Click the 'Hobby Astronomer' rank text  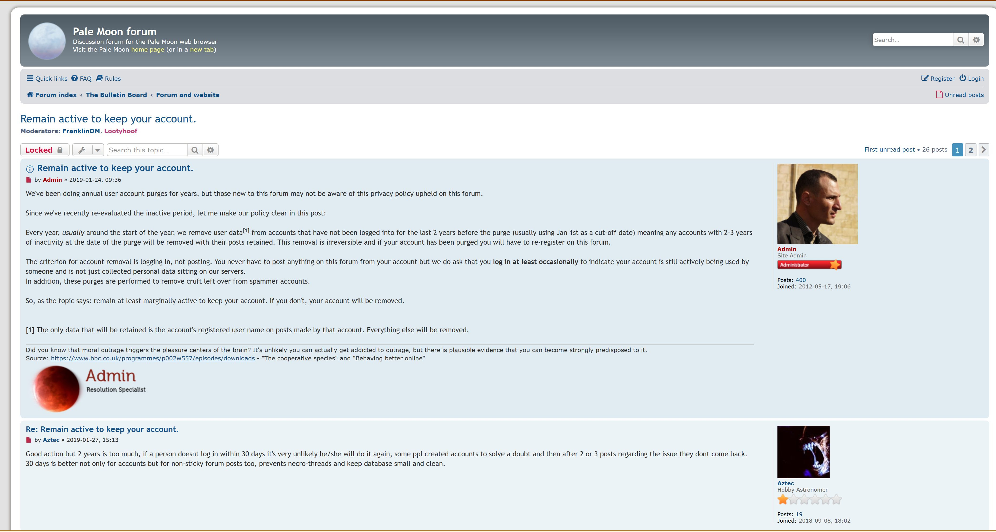click(x=803, y=489)
